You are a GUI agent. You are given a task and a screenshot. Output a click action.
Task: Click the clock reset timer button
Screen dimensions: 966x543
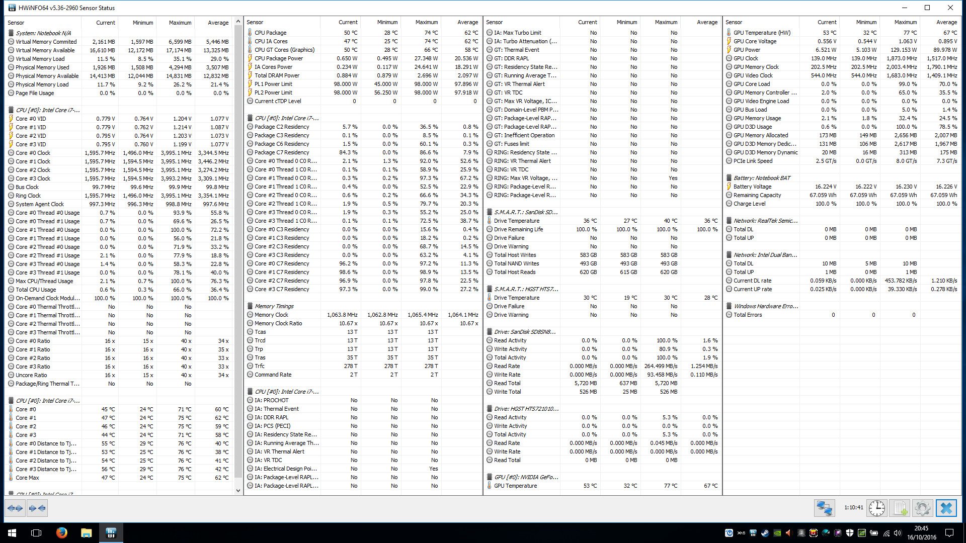click(x=877, y=508)
